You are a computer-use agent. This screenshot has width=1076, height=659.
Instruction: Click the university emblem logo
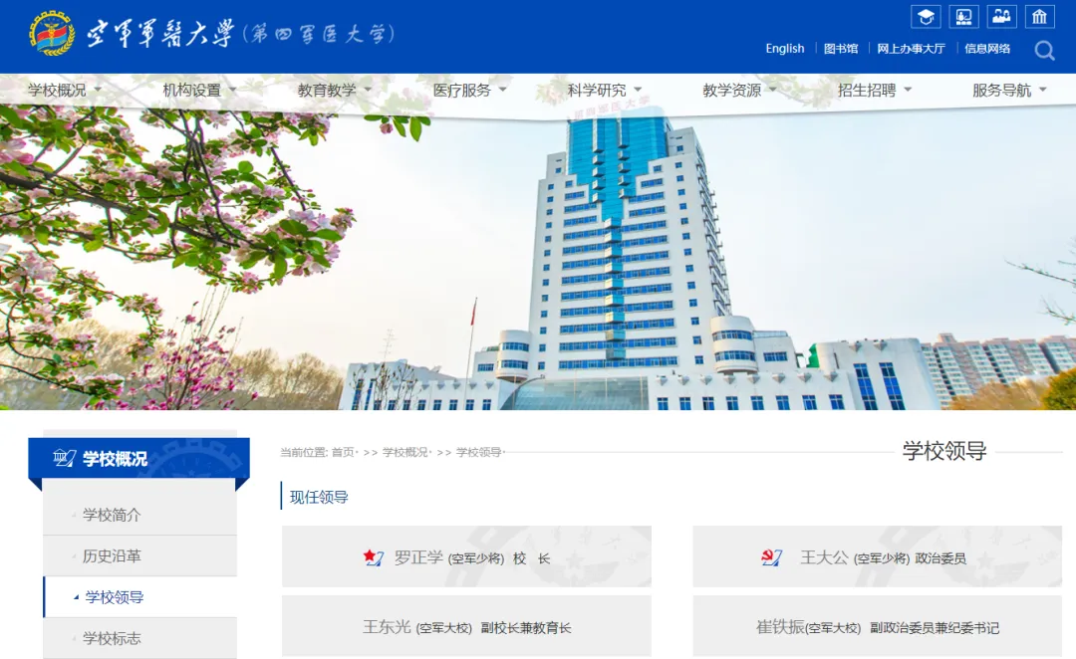point(48,32)
